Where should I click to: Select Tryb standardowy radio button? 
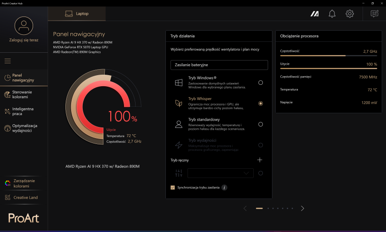(x=261, y=124)
